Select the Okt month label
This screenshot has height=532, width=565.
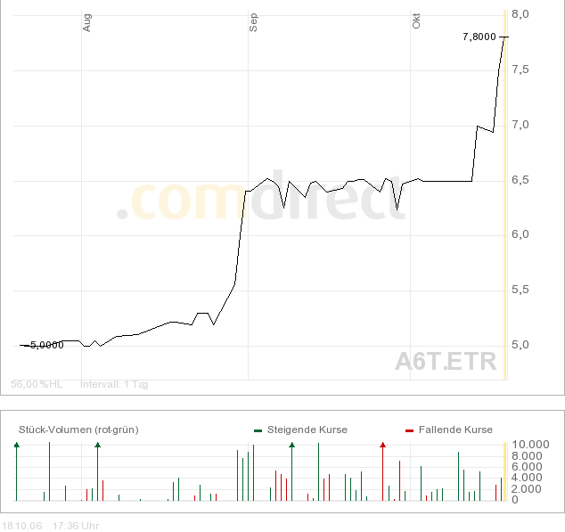(416, 21)
